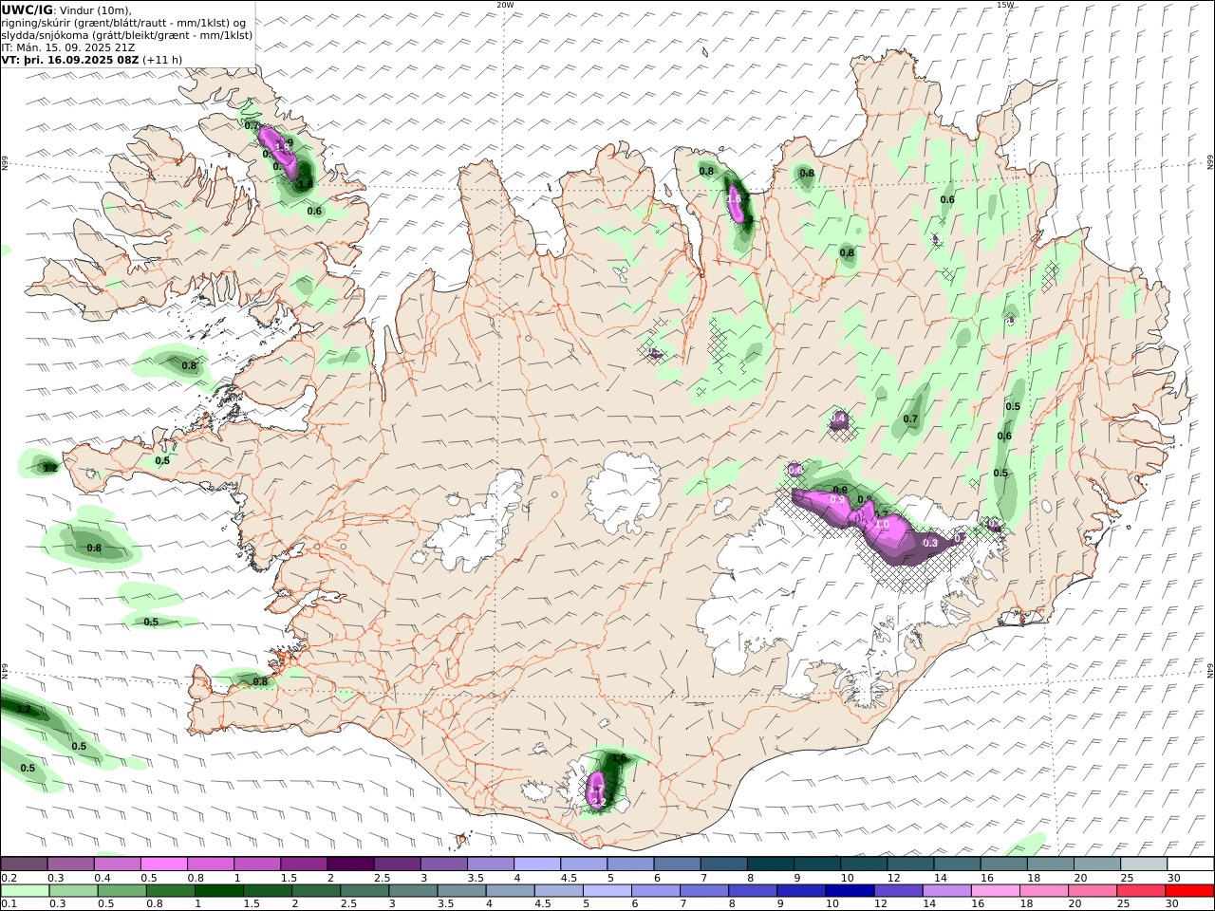Select the pale lavender 4–4.5 snow swatch
The image size is (1215, 911).
tap(536, 864)
